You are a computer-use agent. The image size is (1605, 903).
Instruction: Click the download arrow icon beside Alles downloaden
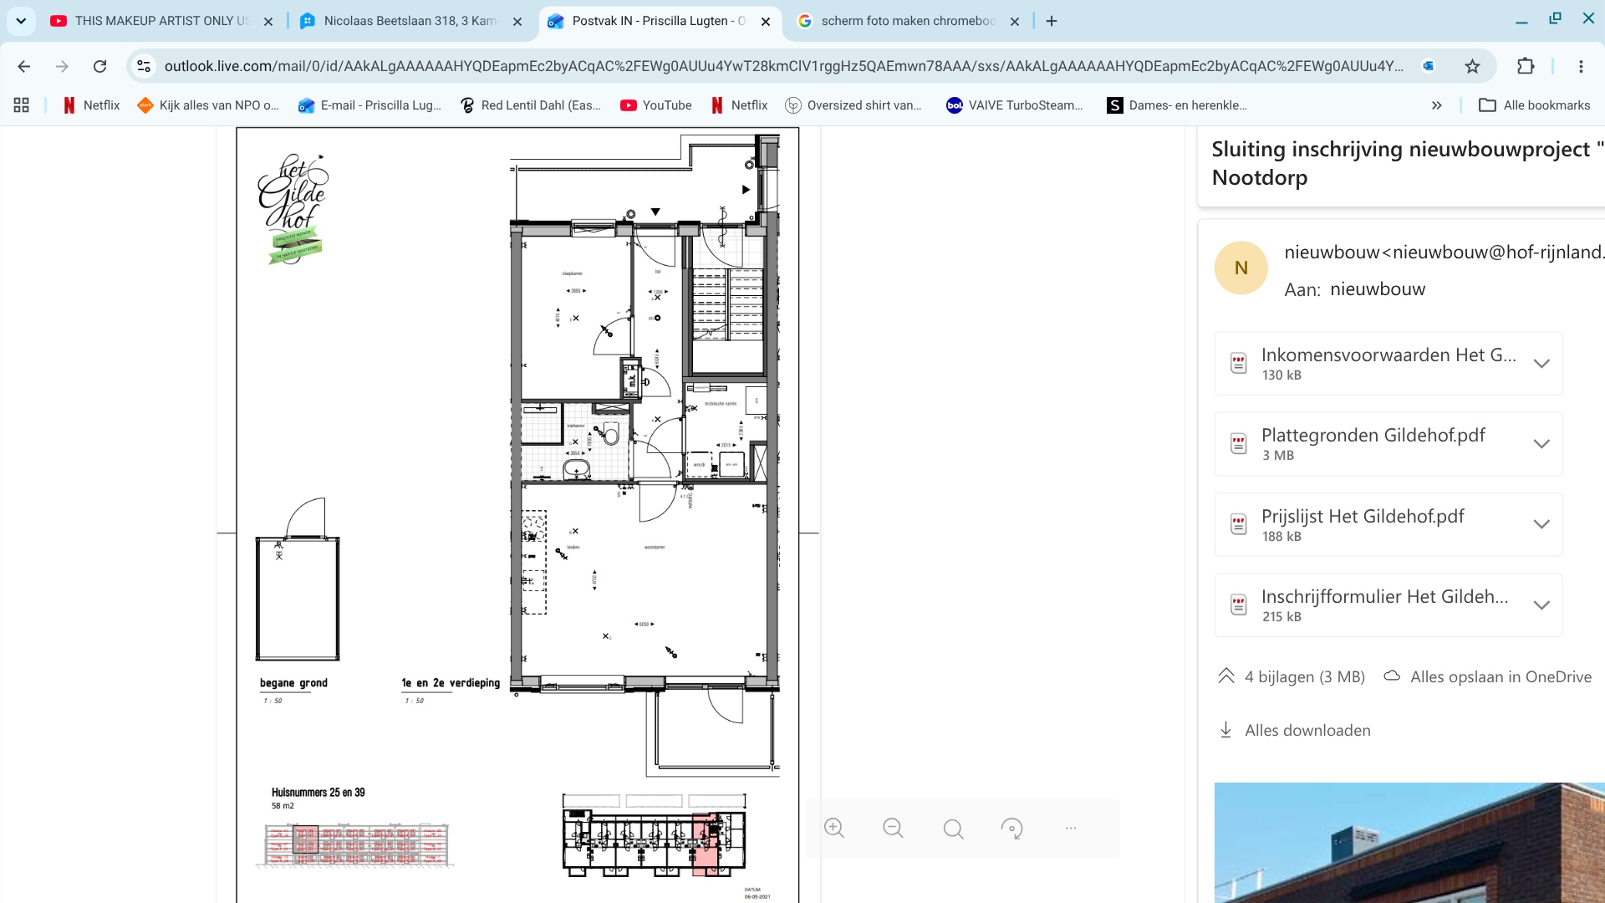coord(1225,730)
